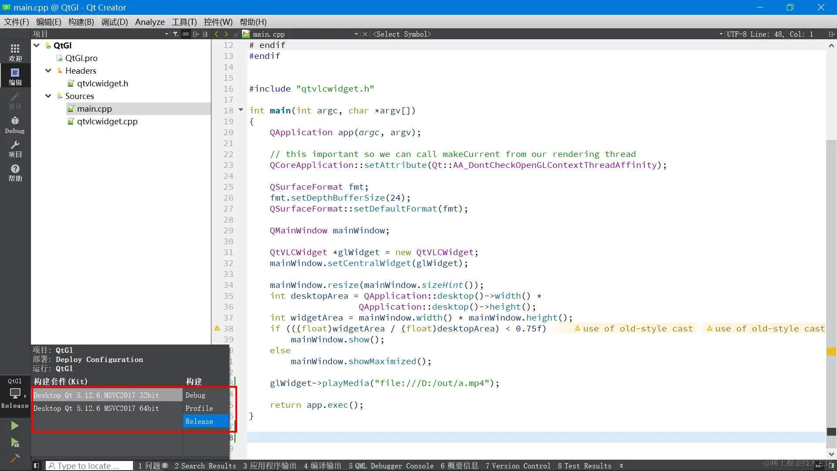Click the green Run button
This screenshot has width=837, height=471.
[x=15, y=426]
